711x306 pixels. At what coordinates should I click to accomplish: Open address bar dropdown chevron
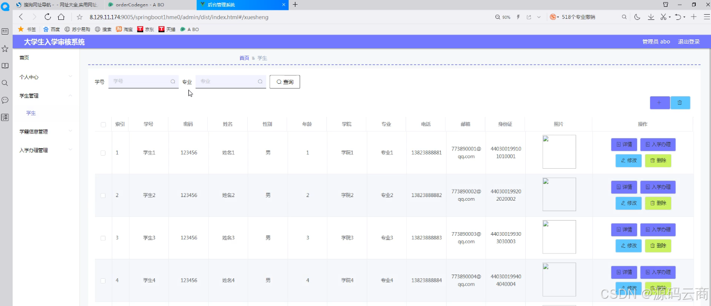click(x=539, y=17)
